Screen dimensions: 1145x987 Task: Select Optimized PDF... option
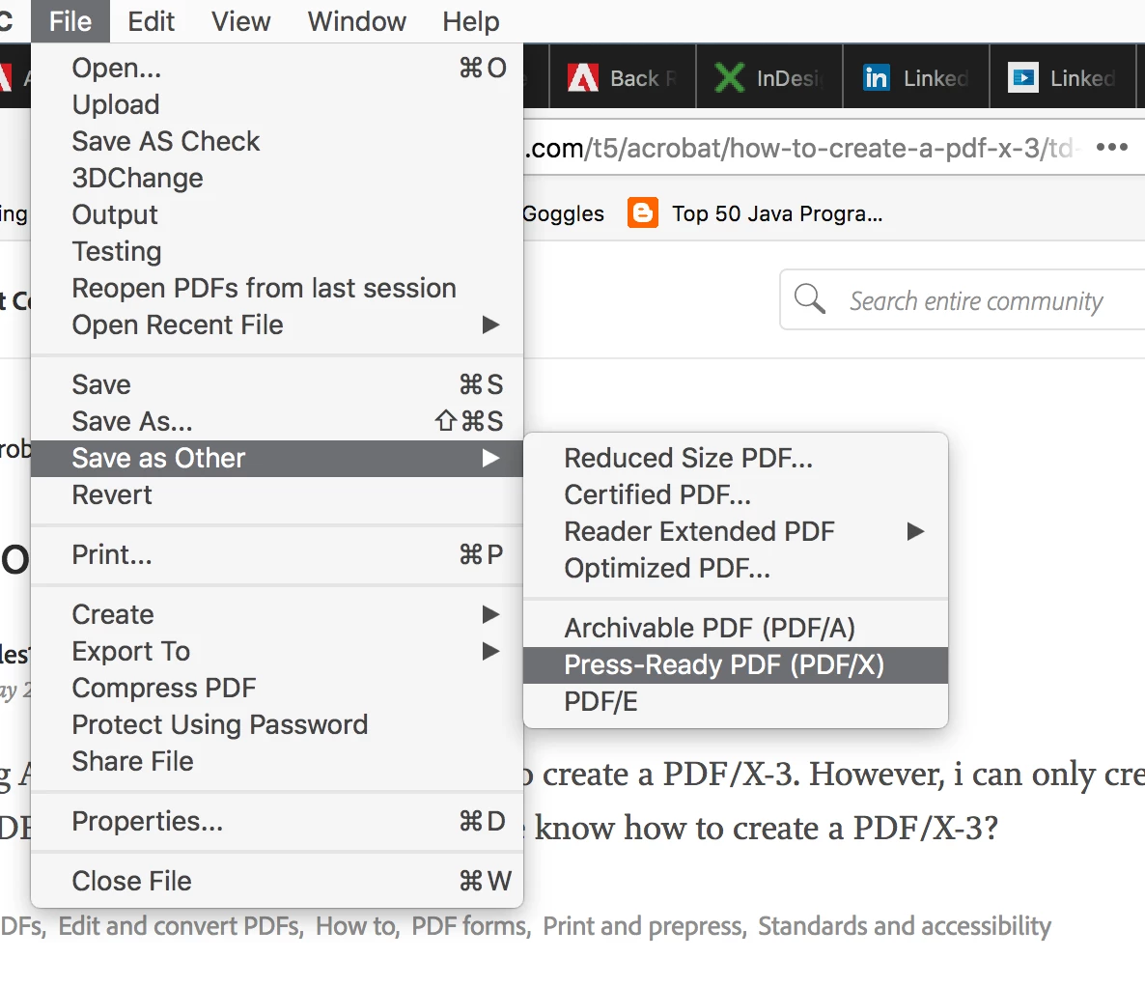point(736,568)
